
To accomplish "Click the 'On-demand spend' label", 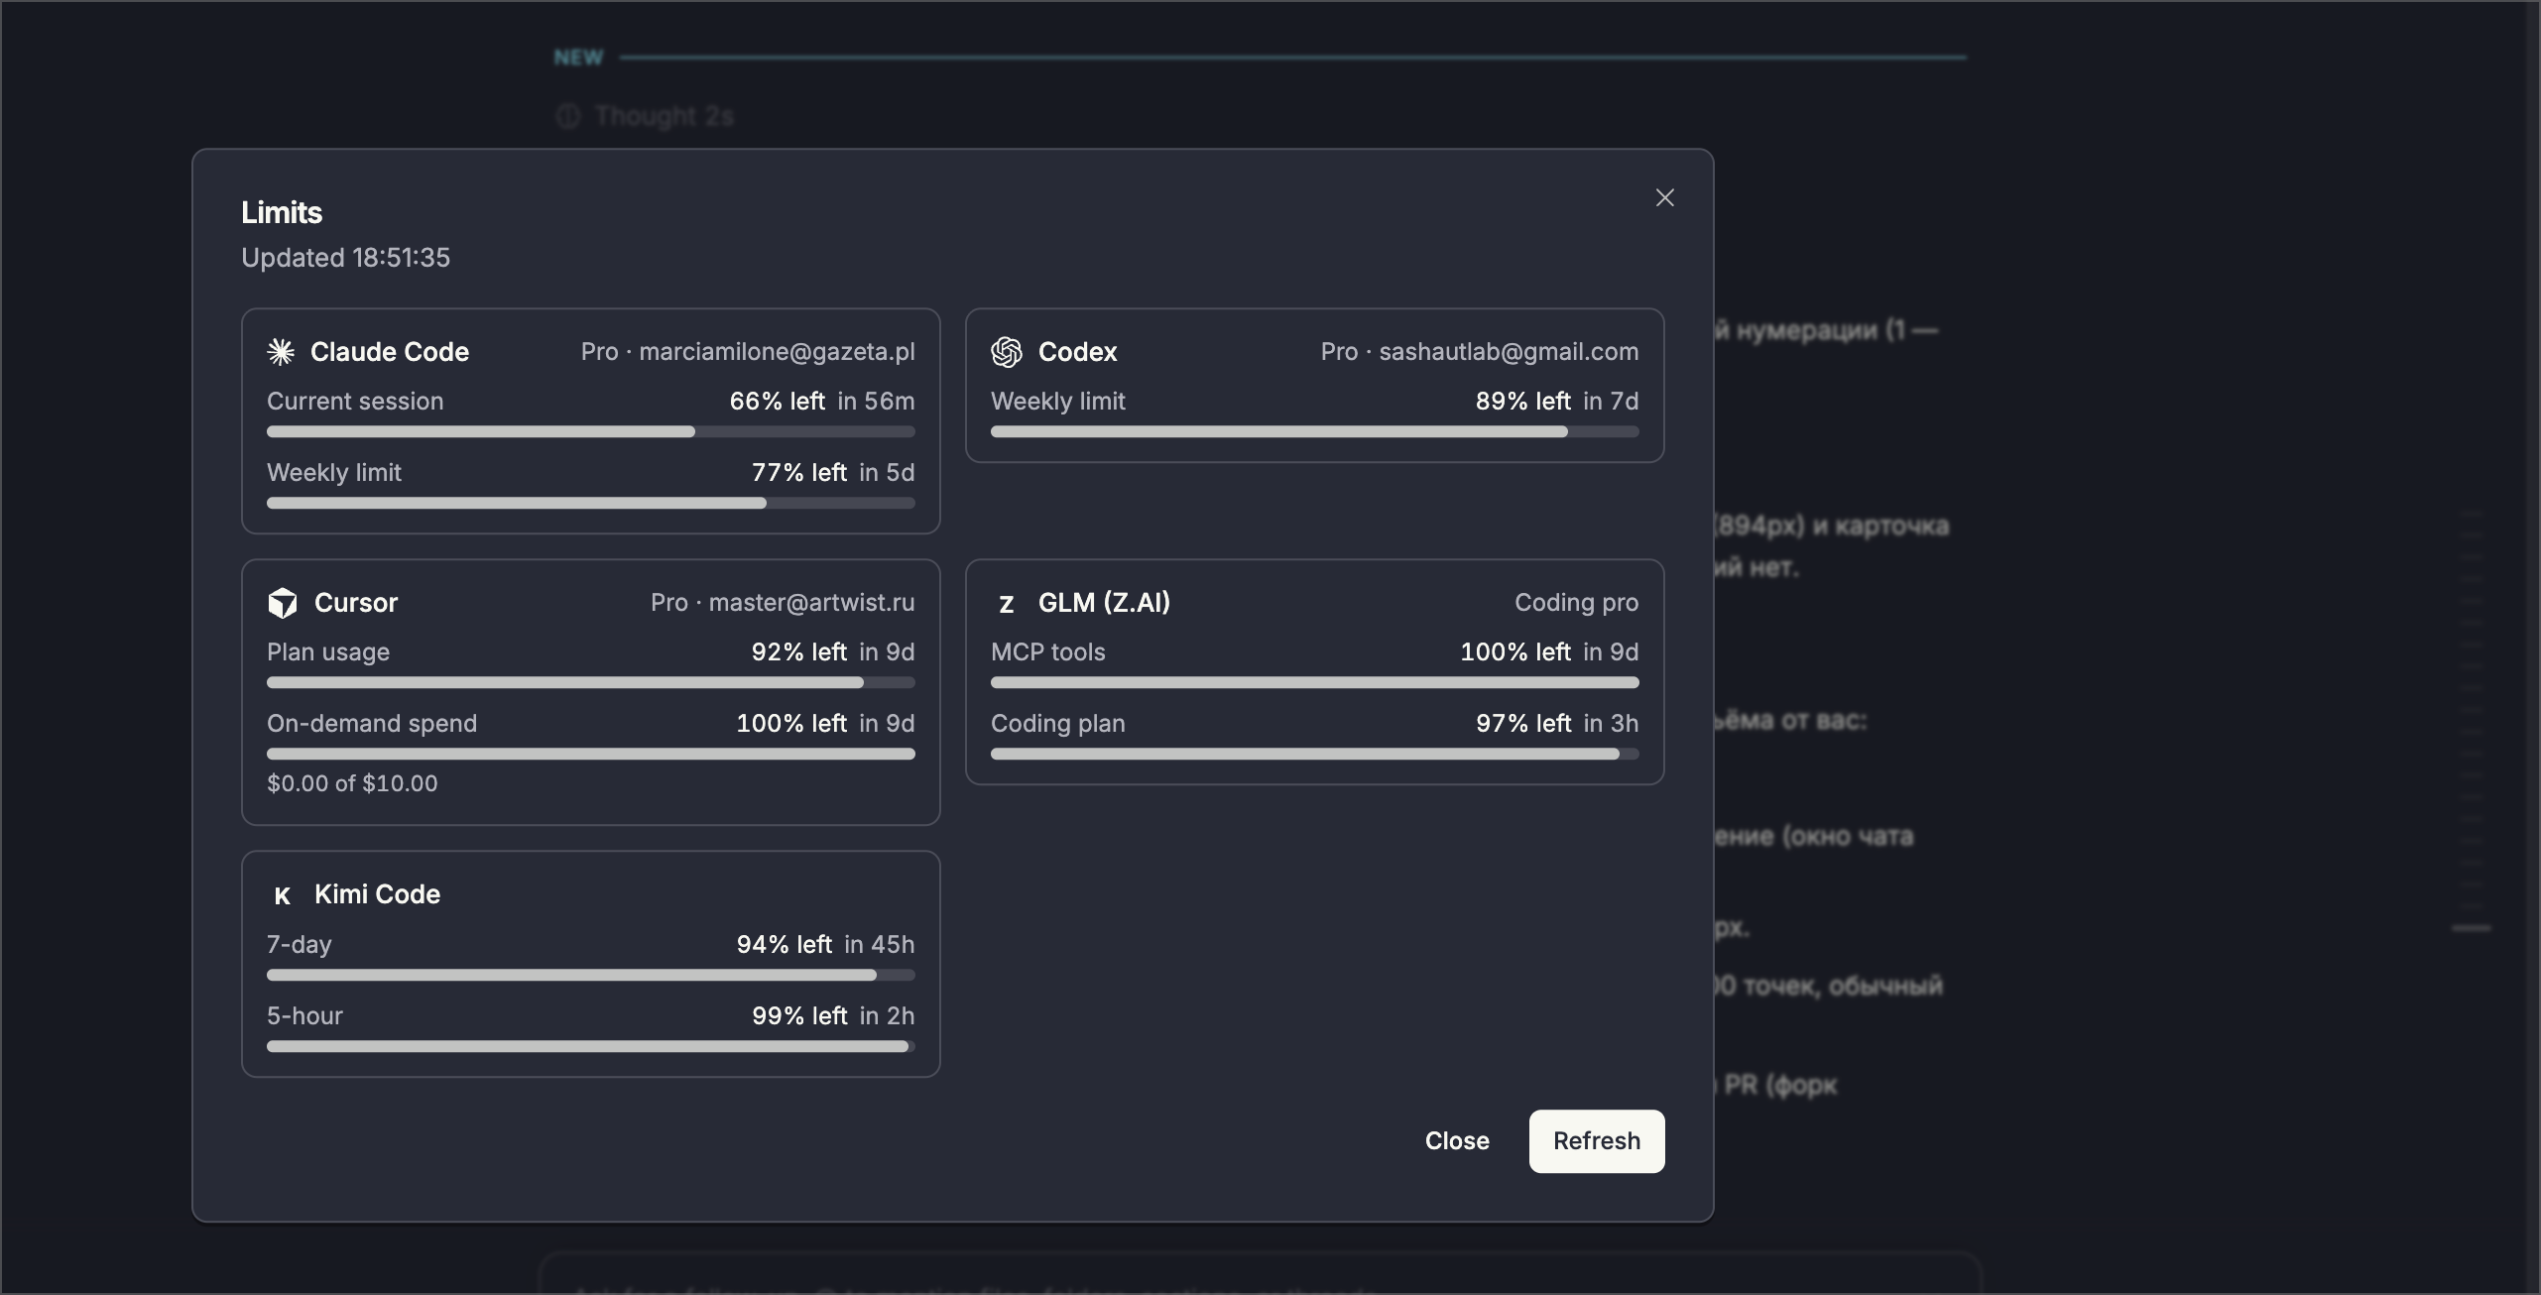I will click(x=372, y=724).
